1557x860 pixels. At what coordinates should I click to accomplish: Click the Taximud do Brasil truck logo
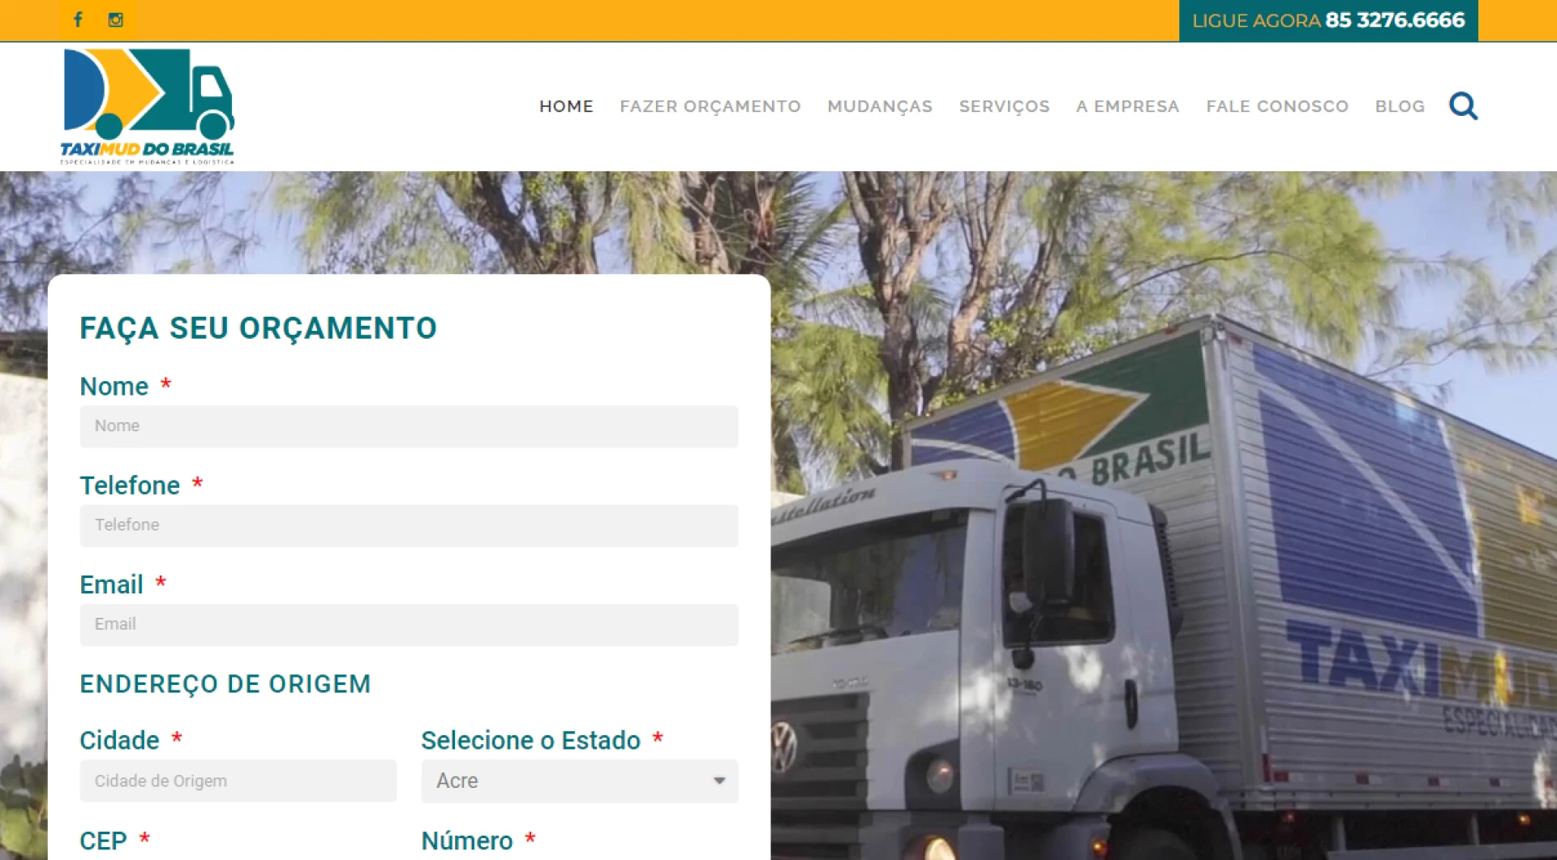coord(148,104)
